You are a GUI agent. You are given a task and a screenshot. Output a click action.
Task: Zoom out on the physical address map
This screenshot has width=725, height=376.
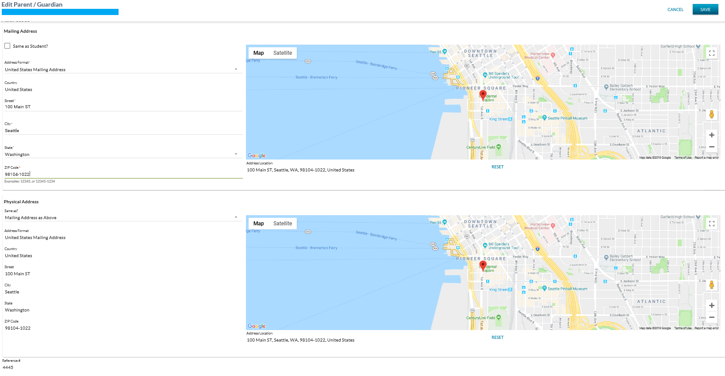[x=711, y=317]
